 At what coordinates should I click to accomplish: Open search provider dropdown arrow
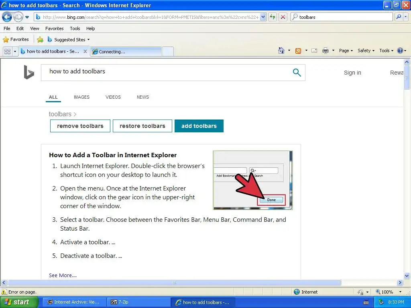(405, 17)
